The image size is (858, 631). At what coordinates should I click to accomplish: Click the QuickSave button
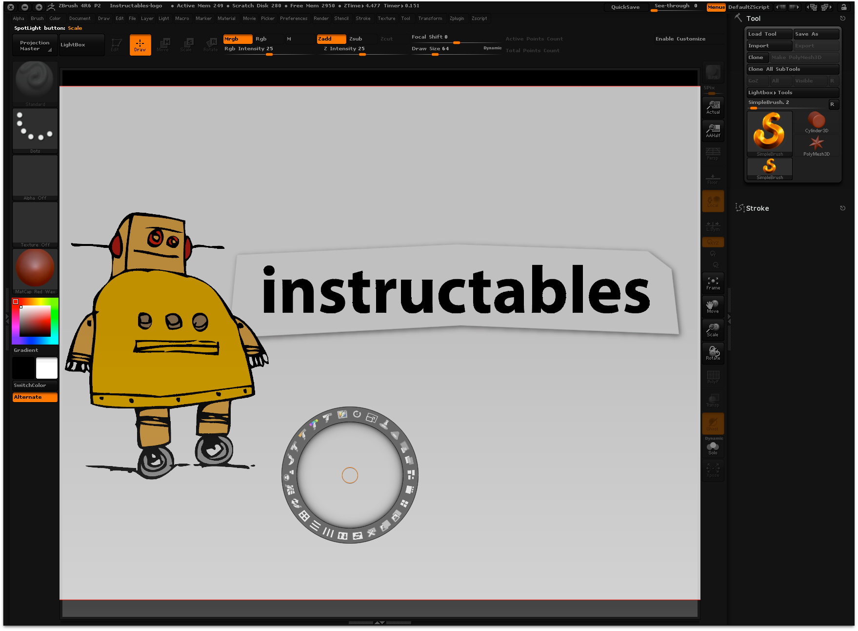pos(625,7)
